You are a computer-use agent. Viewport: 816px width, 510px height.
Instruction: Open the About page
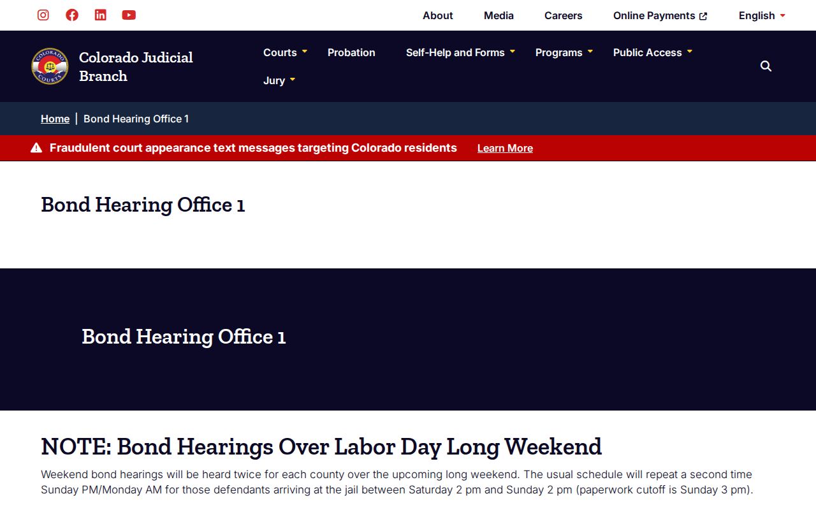(438, 15)
